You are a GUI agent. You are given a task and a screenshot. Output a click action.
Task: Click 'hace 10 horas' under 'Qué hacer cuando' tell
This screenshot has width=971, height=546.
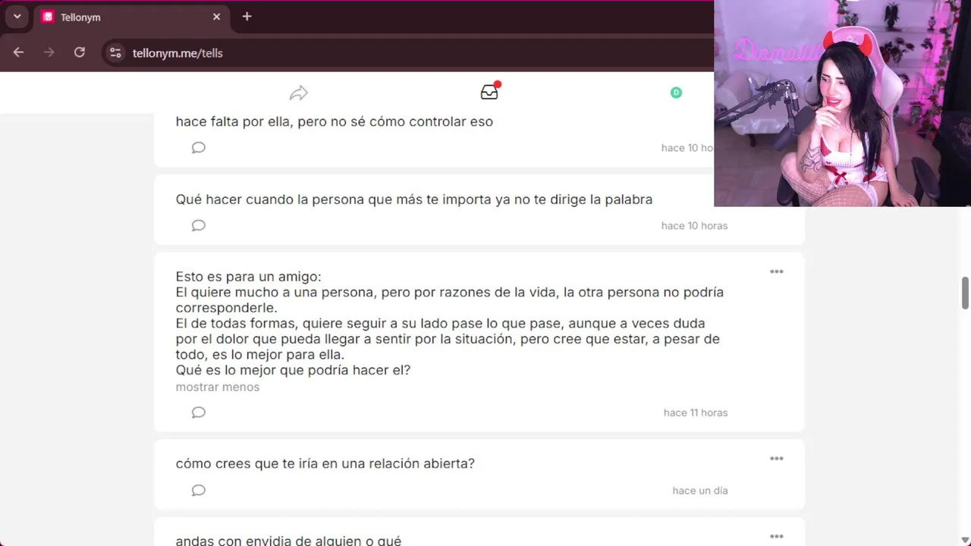[694, 225]
